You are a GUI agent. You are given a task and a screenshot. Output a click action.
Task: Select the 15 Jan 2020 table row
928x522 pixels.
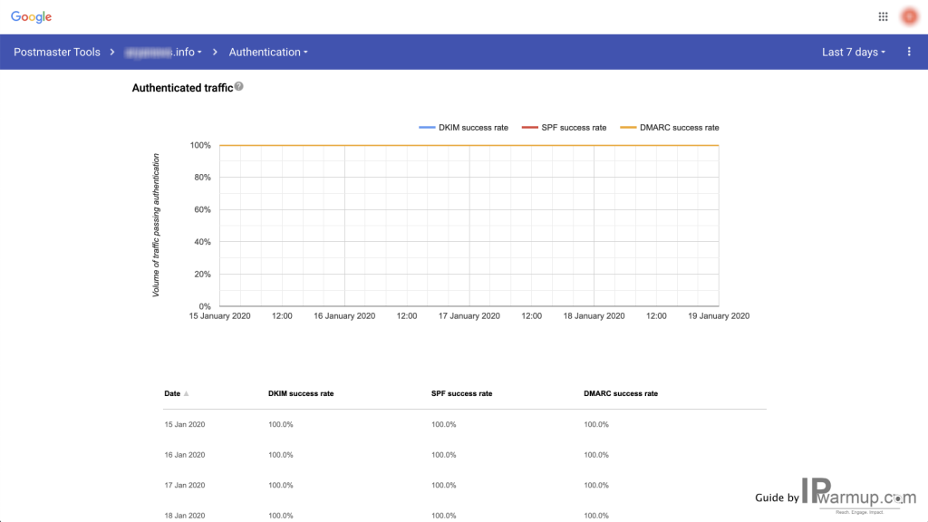465,424
